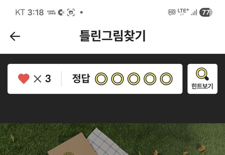Open the 힌트보기 hint magnifier button
The width and height of the screenshot is (225, 155).
pos(202,79)
